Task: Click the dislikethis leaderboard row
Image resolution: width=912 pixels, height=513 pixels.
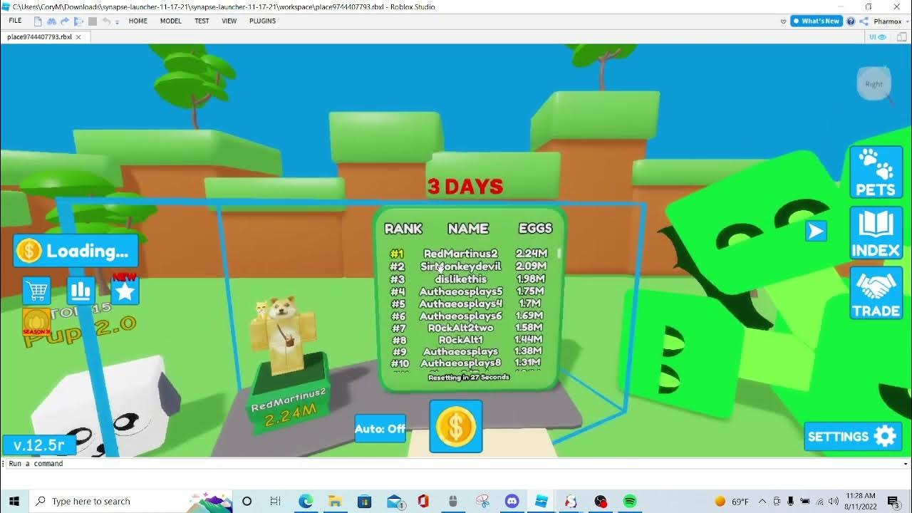Action: pyautogui.click(x=469, y=279)
